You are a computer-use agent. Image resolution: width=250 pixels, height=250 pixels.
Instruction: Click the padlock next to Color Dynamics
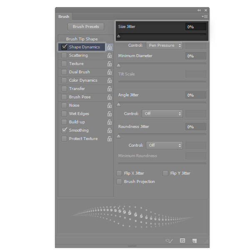pyautogui.click(x=110, y=80)
